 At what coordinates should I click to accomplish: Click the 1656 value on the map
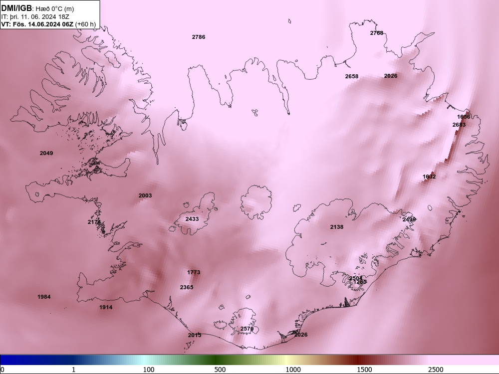[464, 117]
